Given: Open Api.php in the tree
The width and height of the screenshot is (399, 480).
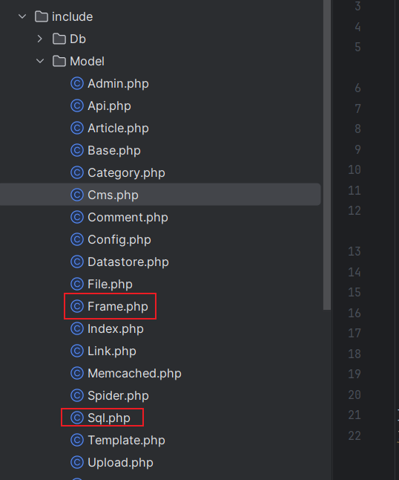Looking at the screenshot, I should [x=109, y=106].
